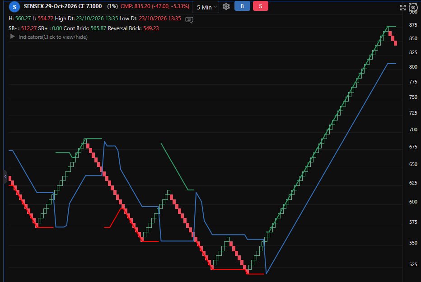
Task: Click the 600 price axis label
Action: point(413,202)
